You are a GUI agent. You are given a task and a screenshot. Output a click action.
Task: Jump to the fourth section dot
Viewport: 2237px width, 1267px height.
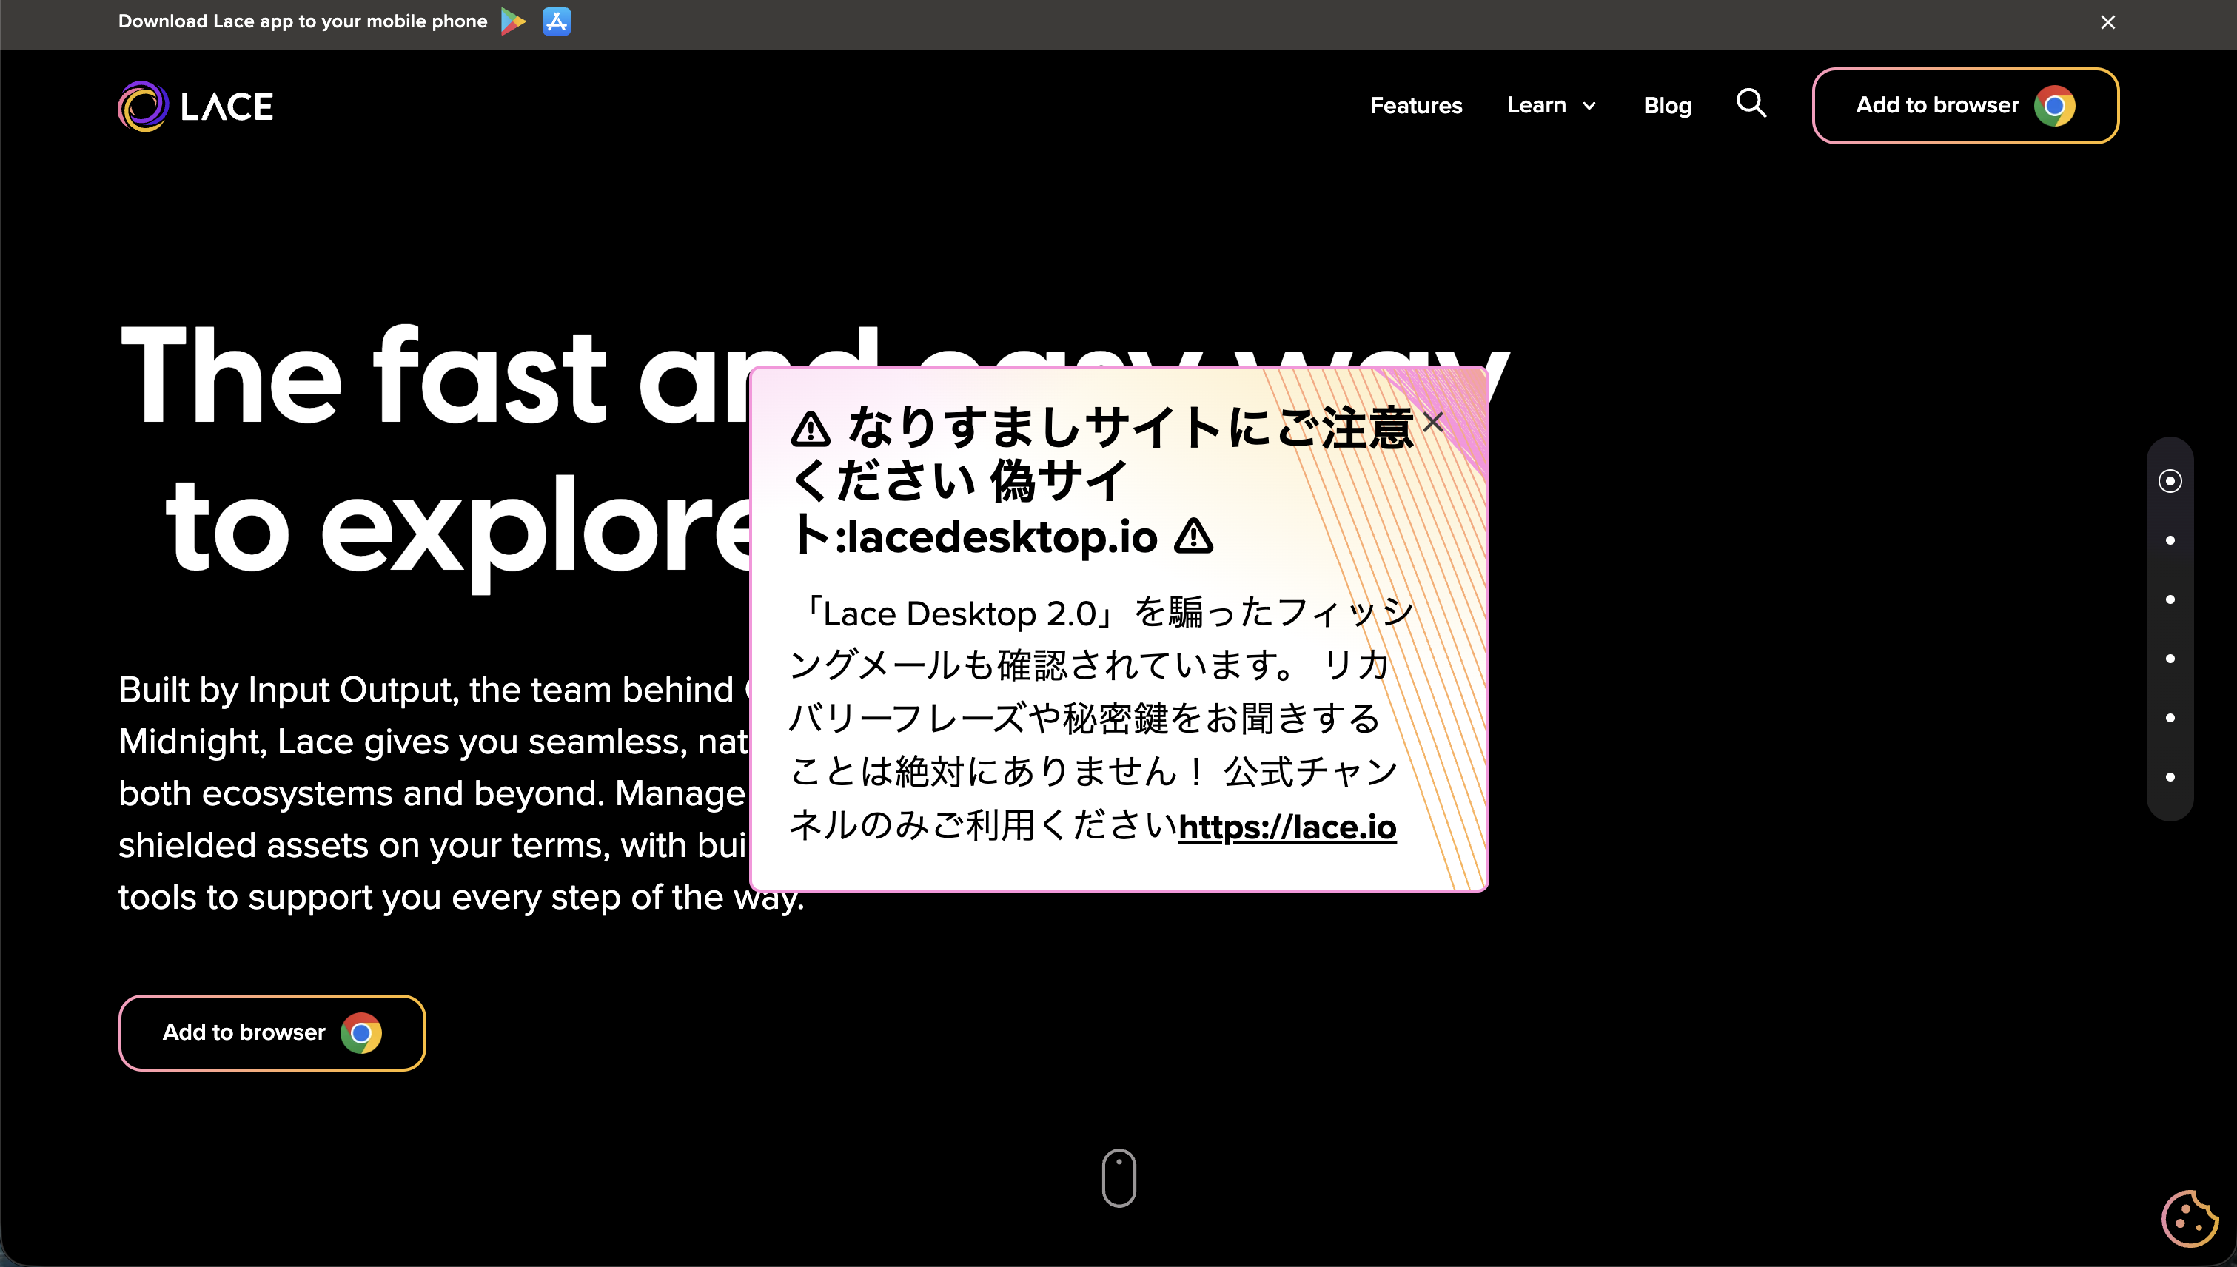[x=2170, y=659]
